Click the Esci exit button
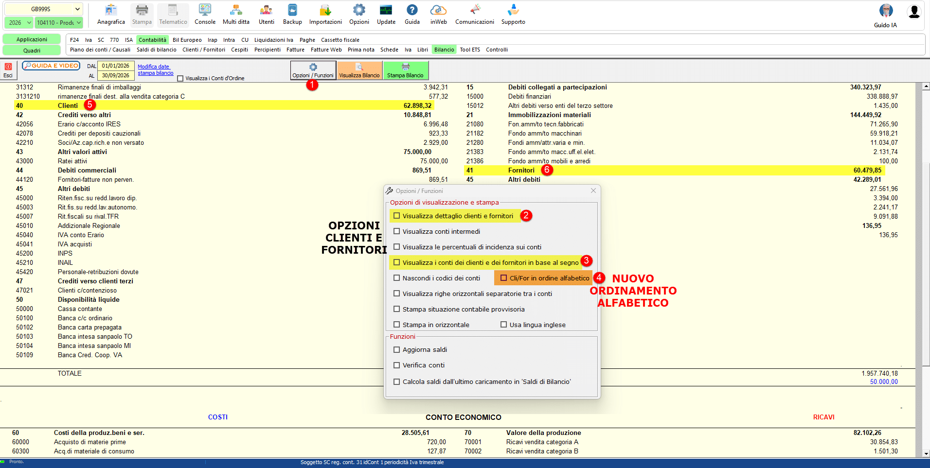The image size is (930, 468). click(x=8, y=70)
